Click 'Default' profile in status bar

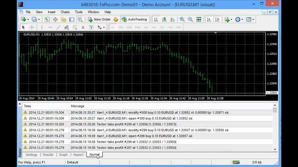pos(73,162)
